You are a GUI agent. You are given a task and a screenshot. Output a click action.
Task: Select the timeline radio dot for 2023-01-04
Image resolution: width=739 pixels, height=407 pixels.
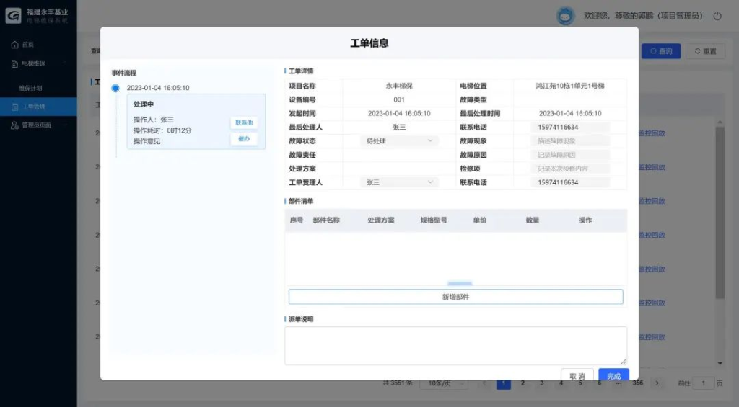coord(115,89)
